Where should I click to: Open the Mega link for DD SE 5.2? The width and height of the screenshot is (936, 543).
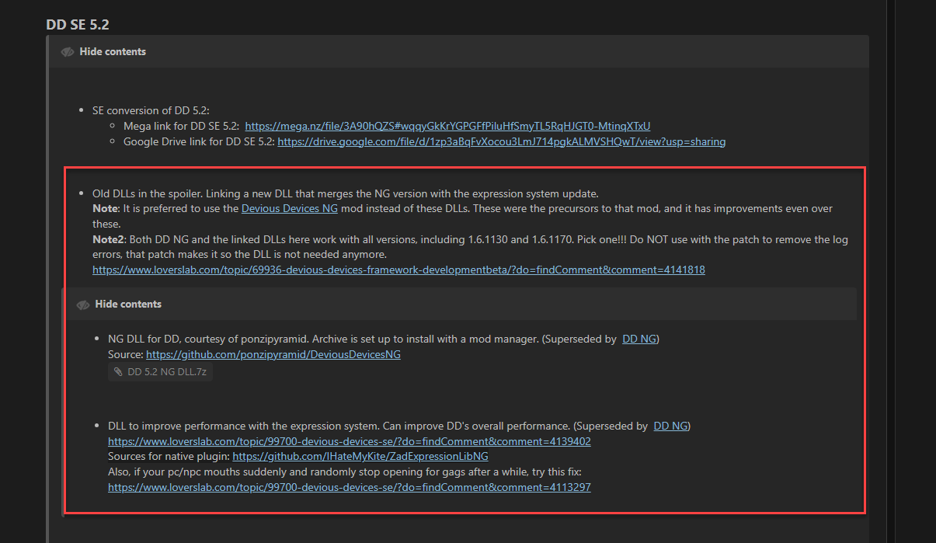tap(447, 126)
